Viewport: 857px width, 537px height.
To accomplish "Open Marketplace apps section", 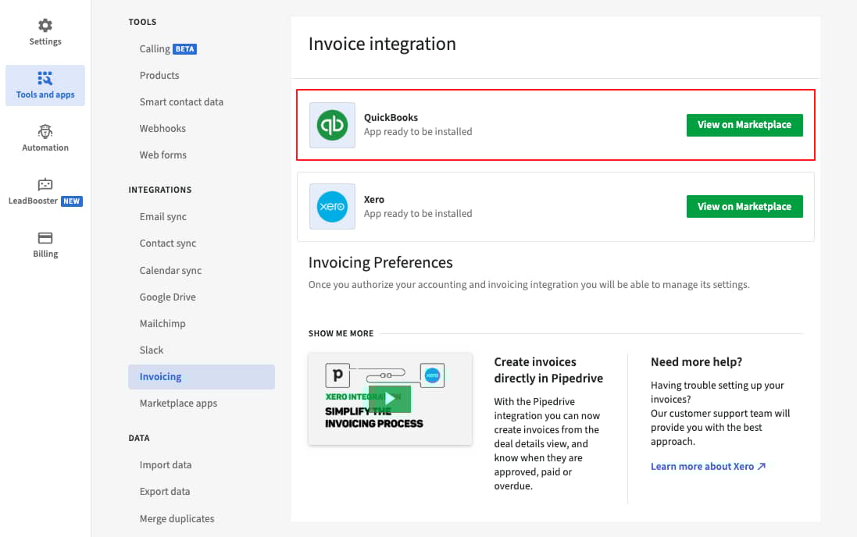I will (x=178, y=403).
